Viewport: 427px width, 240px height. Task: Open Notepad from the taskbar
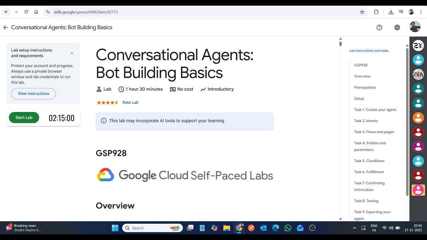202,228
